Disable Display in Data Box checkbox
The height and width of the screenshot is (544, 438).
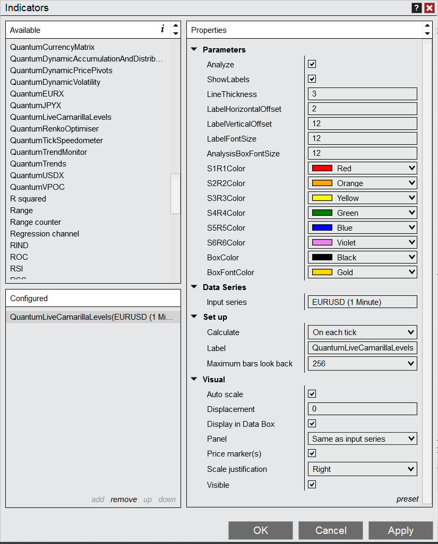(312, 424)
